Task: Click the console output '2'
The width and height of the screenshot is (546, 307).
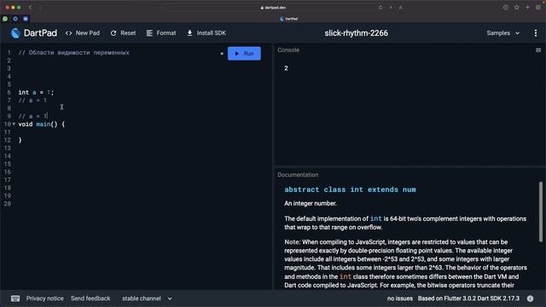Action: [x=286, y=68]
